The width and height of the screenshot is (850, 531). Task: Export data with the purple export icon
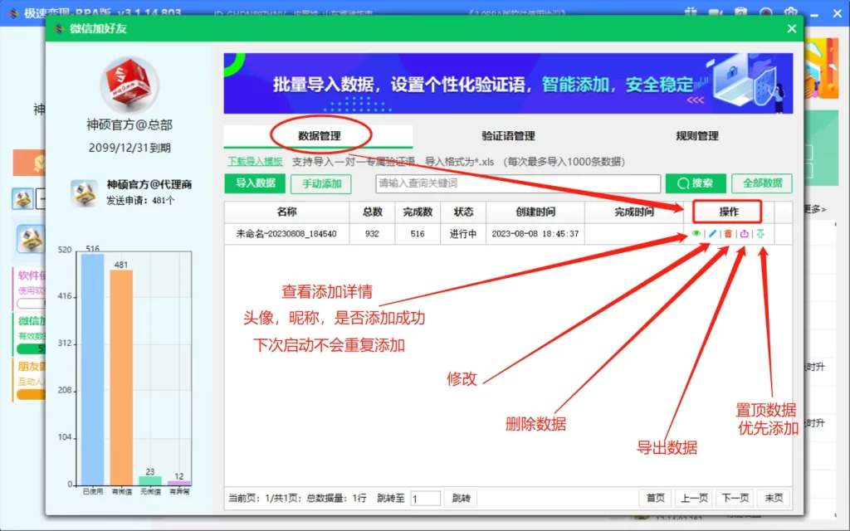pos(745,234)
